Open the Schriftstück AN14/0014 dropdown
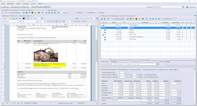The width and height of the screenshot is (197, 106). pos(183,7)
